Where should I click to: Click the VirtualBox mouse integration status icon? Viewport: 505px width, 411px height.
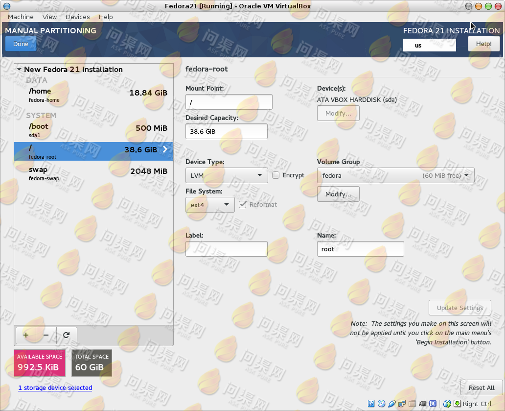tap(447, 404)
